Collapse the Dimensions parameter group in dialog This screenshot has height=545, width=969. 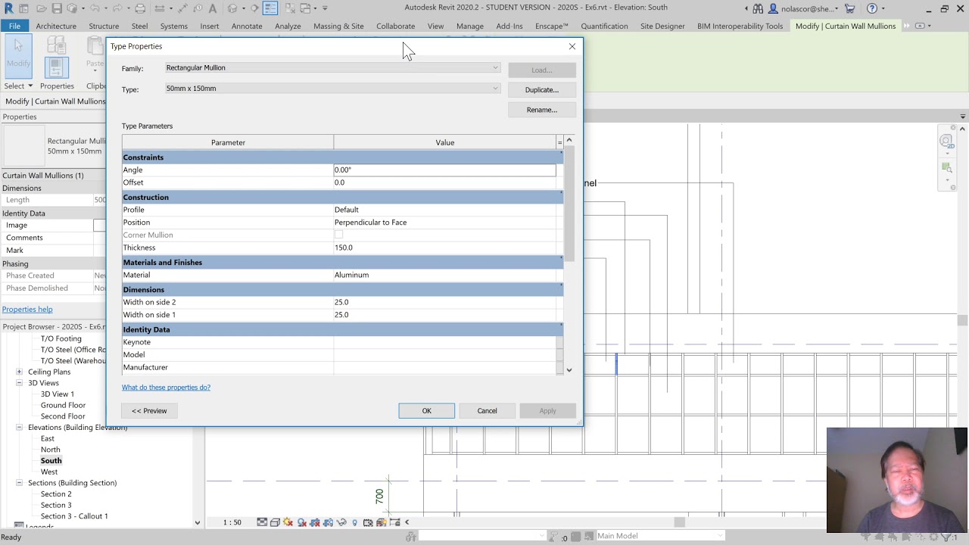pos(561,286)
